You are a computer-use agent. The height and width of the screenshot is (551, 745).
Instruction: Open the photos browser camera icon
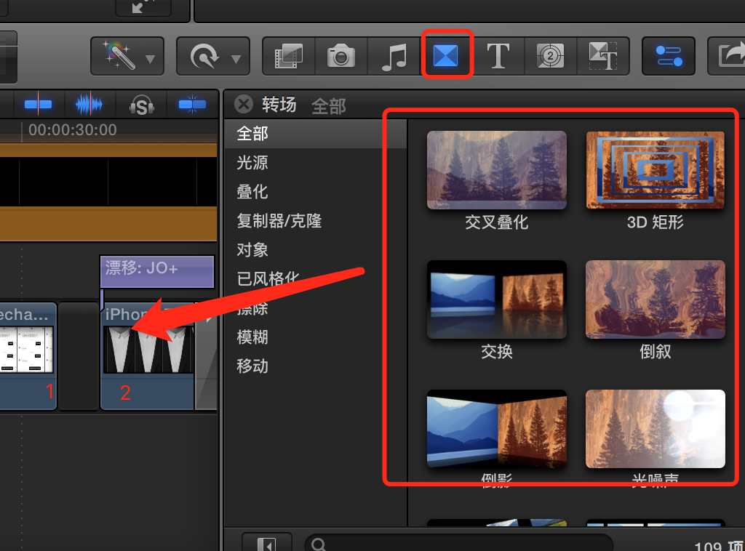coord(341,56)
